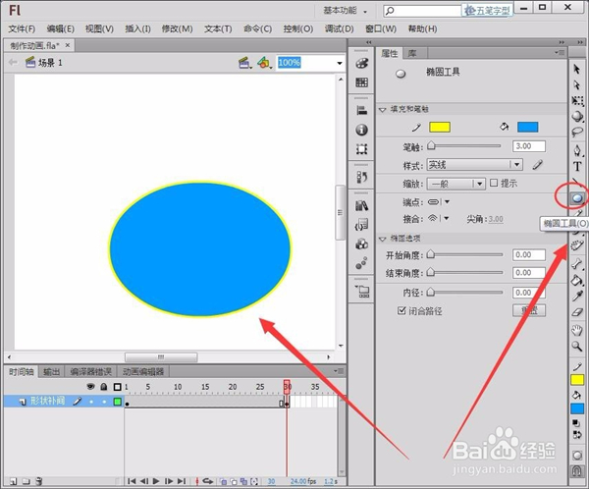Select the Eraser tool

(577, 312)
